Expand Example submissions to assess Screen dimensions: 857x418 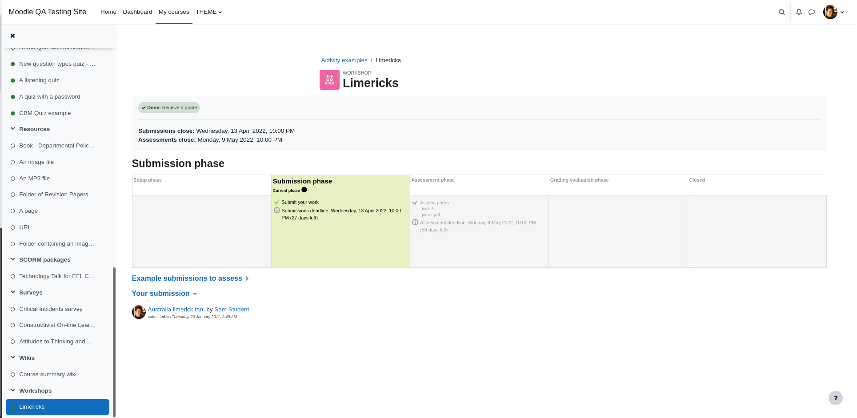point(190,279)
